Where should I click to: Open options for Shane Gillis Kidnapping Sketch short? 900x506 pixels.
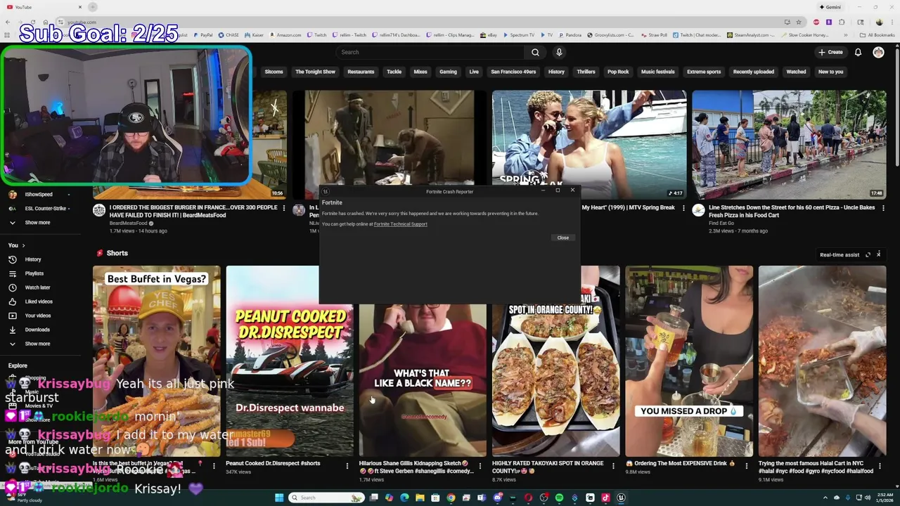coord(480,465)
